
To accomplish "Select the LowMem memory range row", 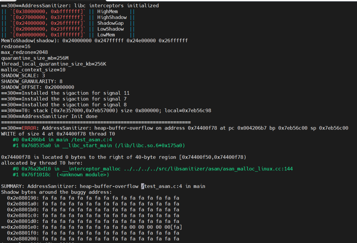I will point(68,35).
